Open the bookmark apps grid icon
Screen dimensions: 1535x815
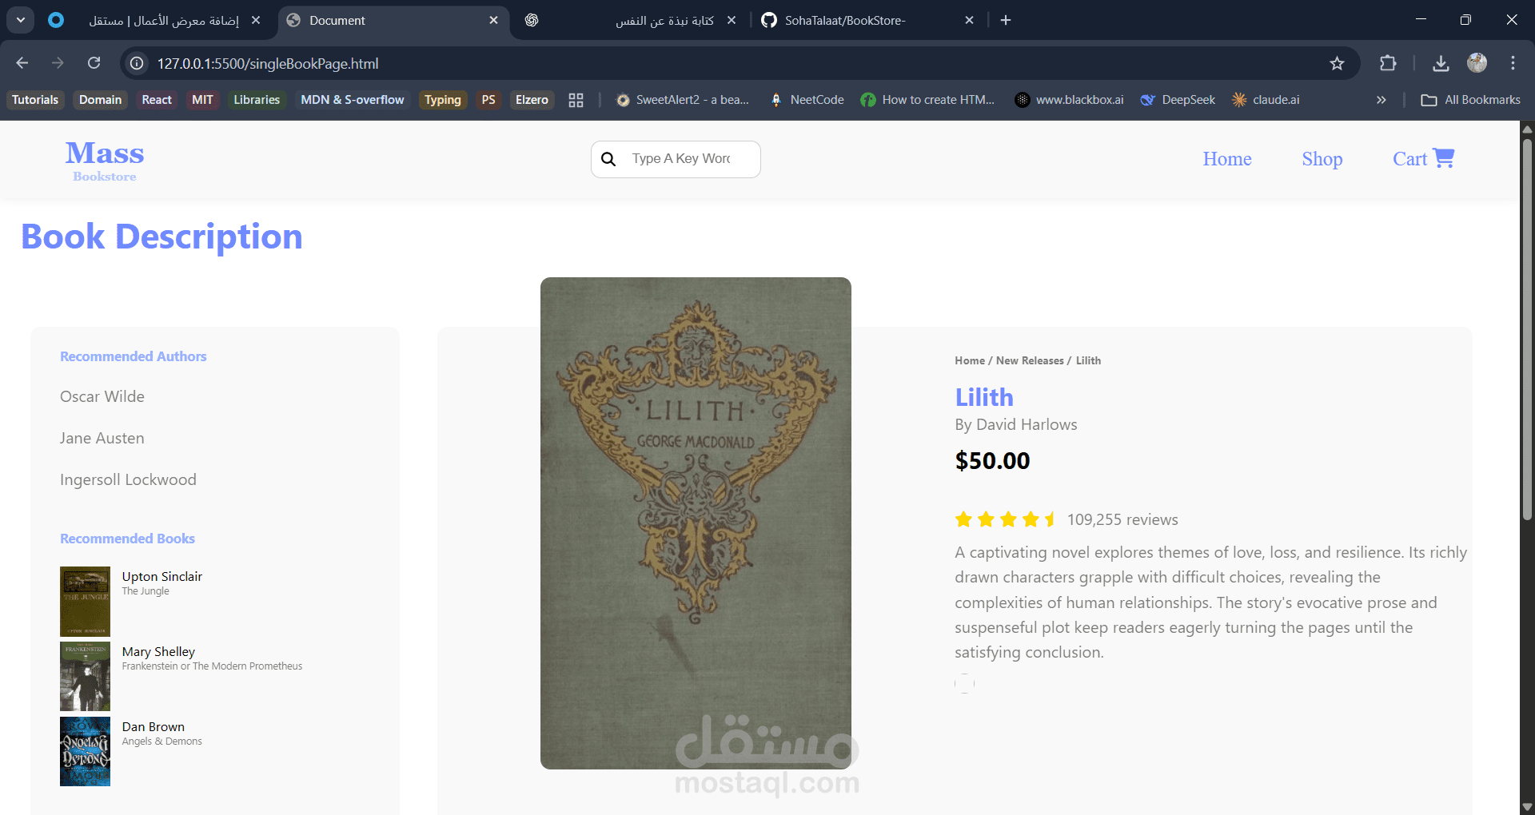(576, 100)
